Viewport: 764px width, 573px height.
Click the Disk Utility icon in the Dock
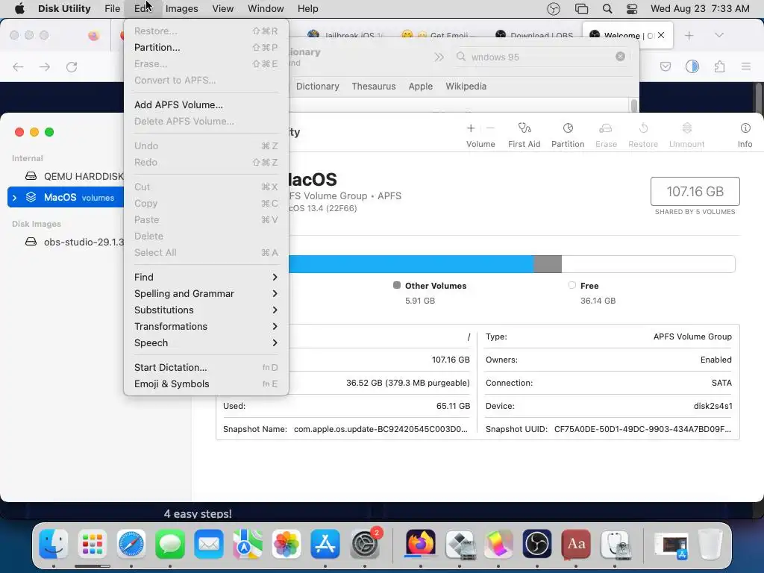[x=615, y=544]
